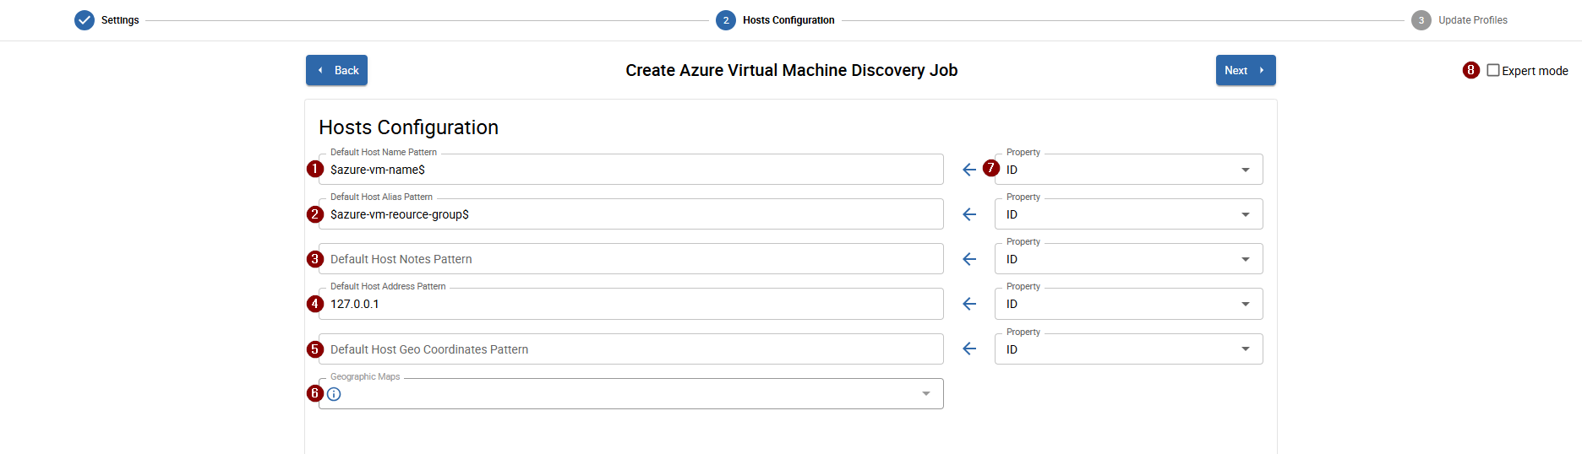Focus the Default Host Alias Pattern field
Screen dimensions: 1582x454
pyautogui.click(x=630, y=213)
